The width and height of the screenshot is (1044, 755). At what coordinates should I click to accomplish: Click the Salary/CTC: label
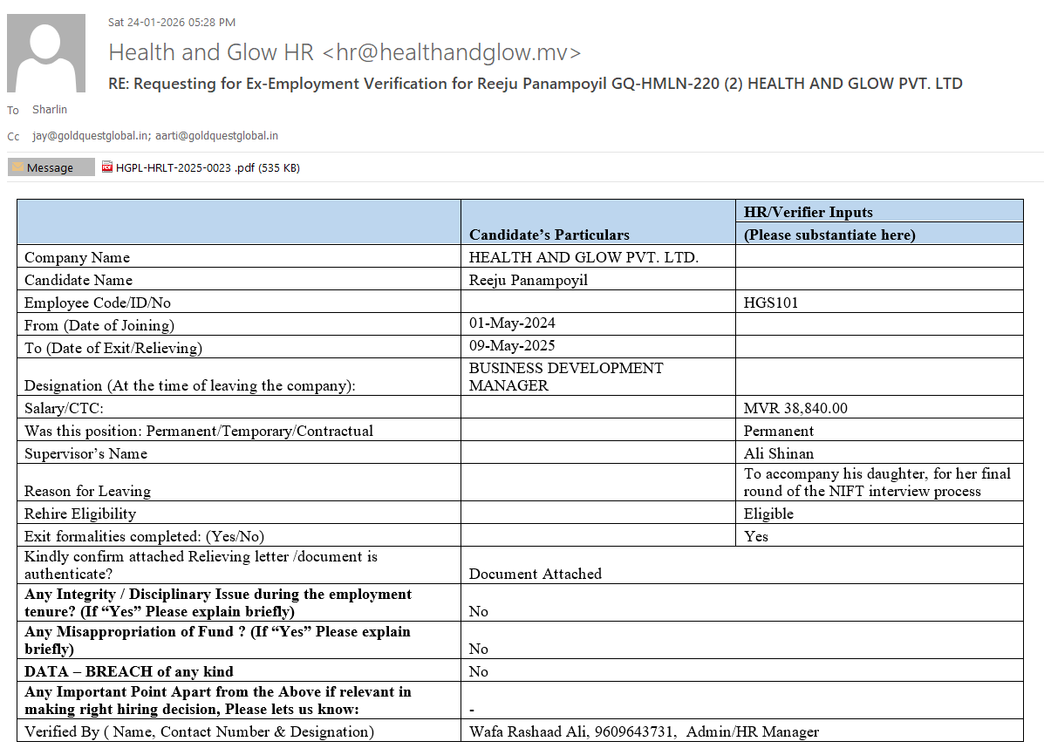click(x=64, y=408)
